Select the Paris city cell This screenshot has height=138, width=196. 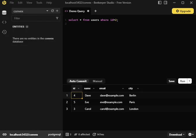134,102
